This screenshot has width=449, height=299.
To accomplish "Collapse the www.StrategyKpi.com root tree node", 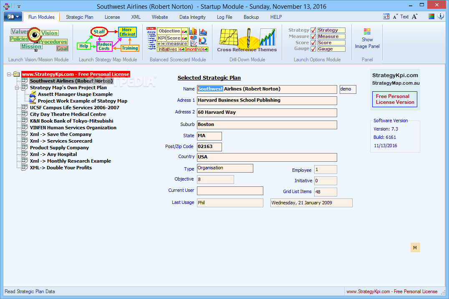I will point(9,74).
